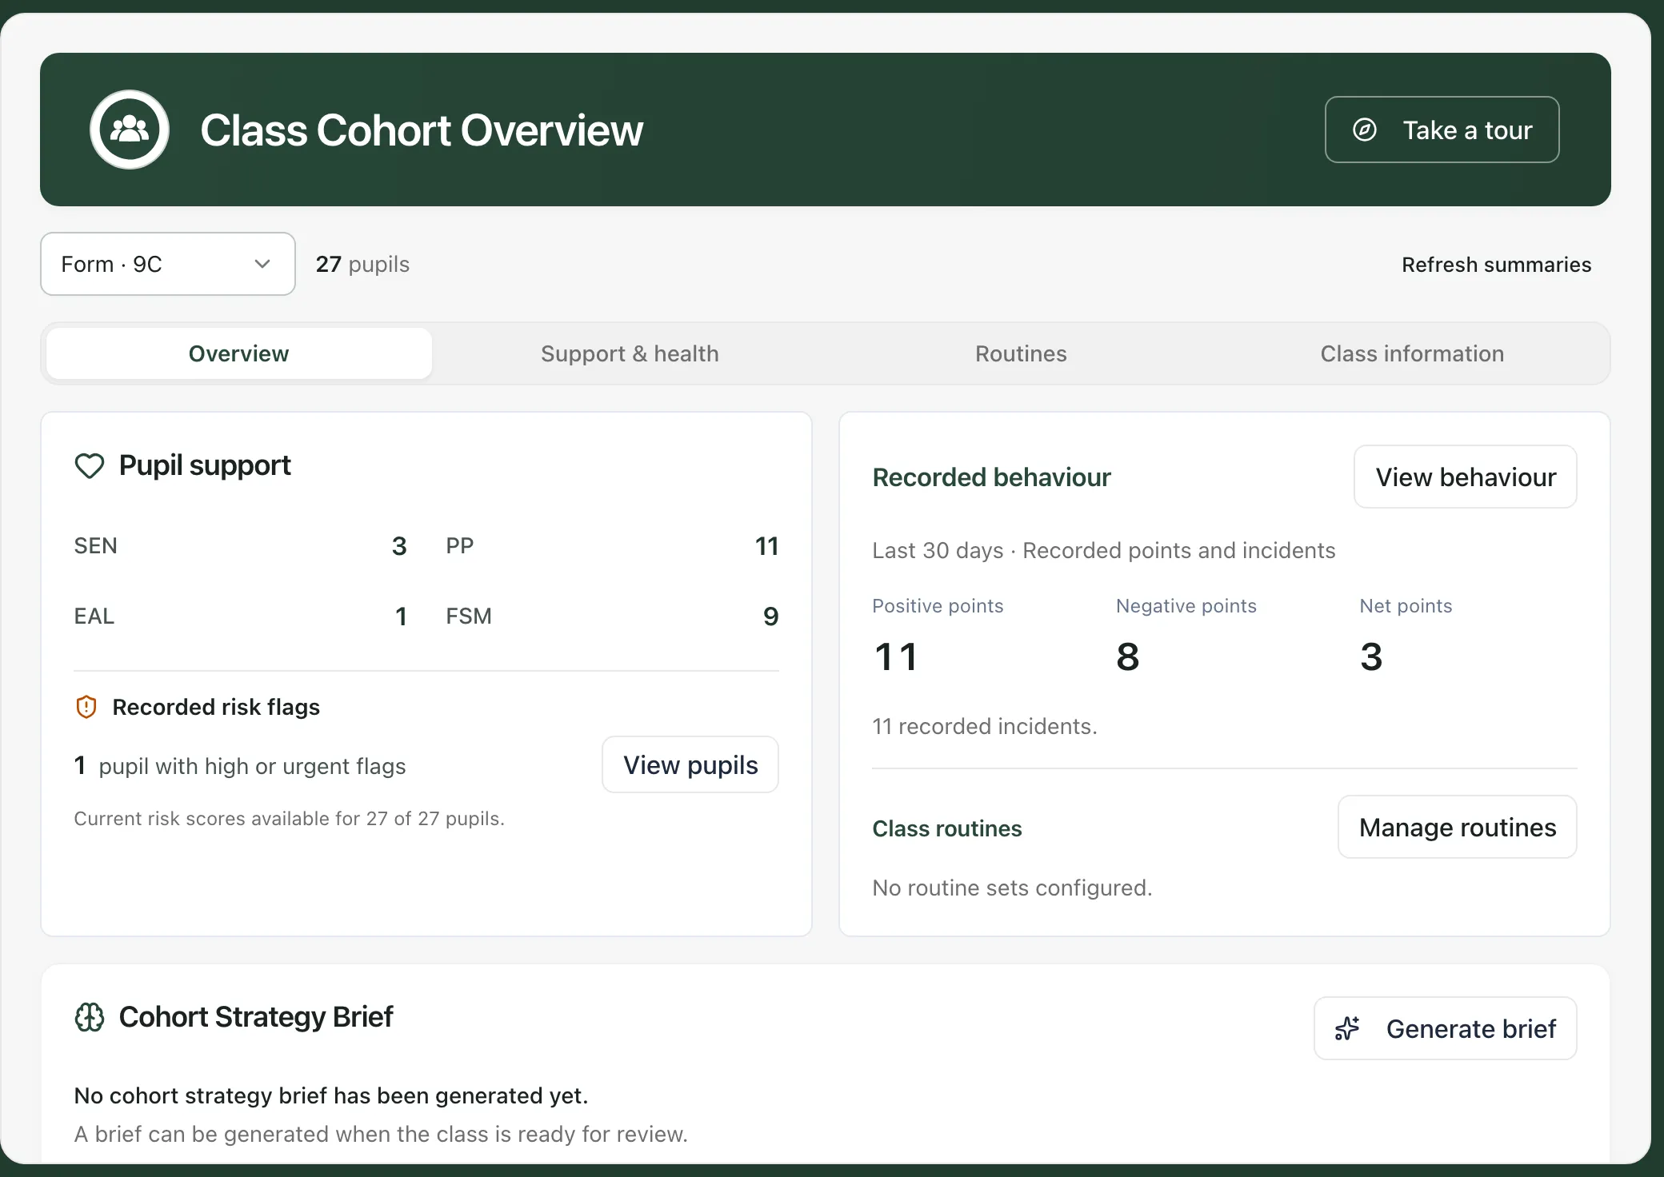This screenshot has width=1664, height=1177.
Task: Click the Net points value 3
Action: click(x=1371, y=657)
